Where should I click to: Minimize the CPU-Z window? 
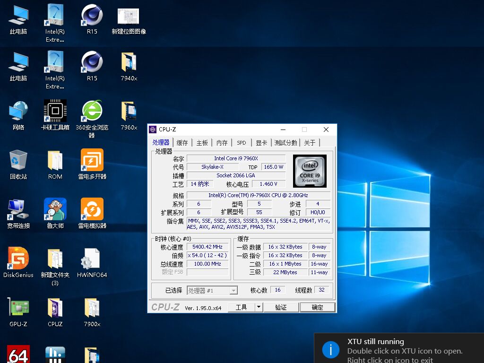pyautogui.click(x=283, y=130)
